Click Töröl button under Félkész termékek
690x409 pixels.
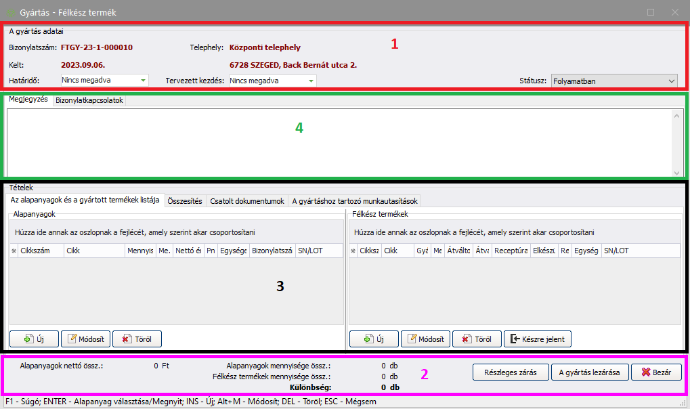point(477,339)
